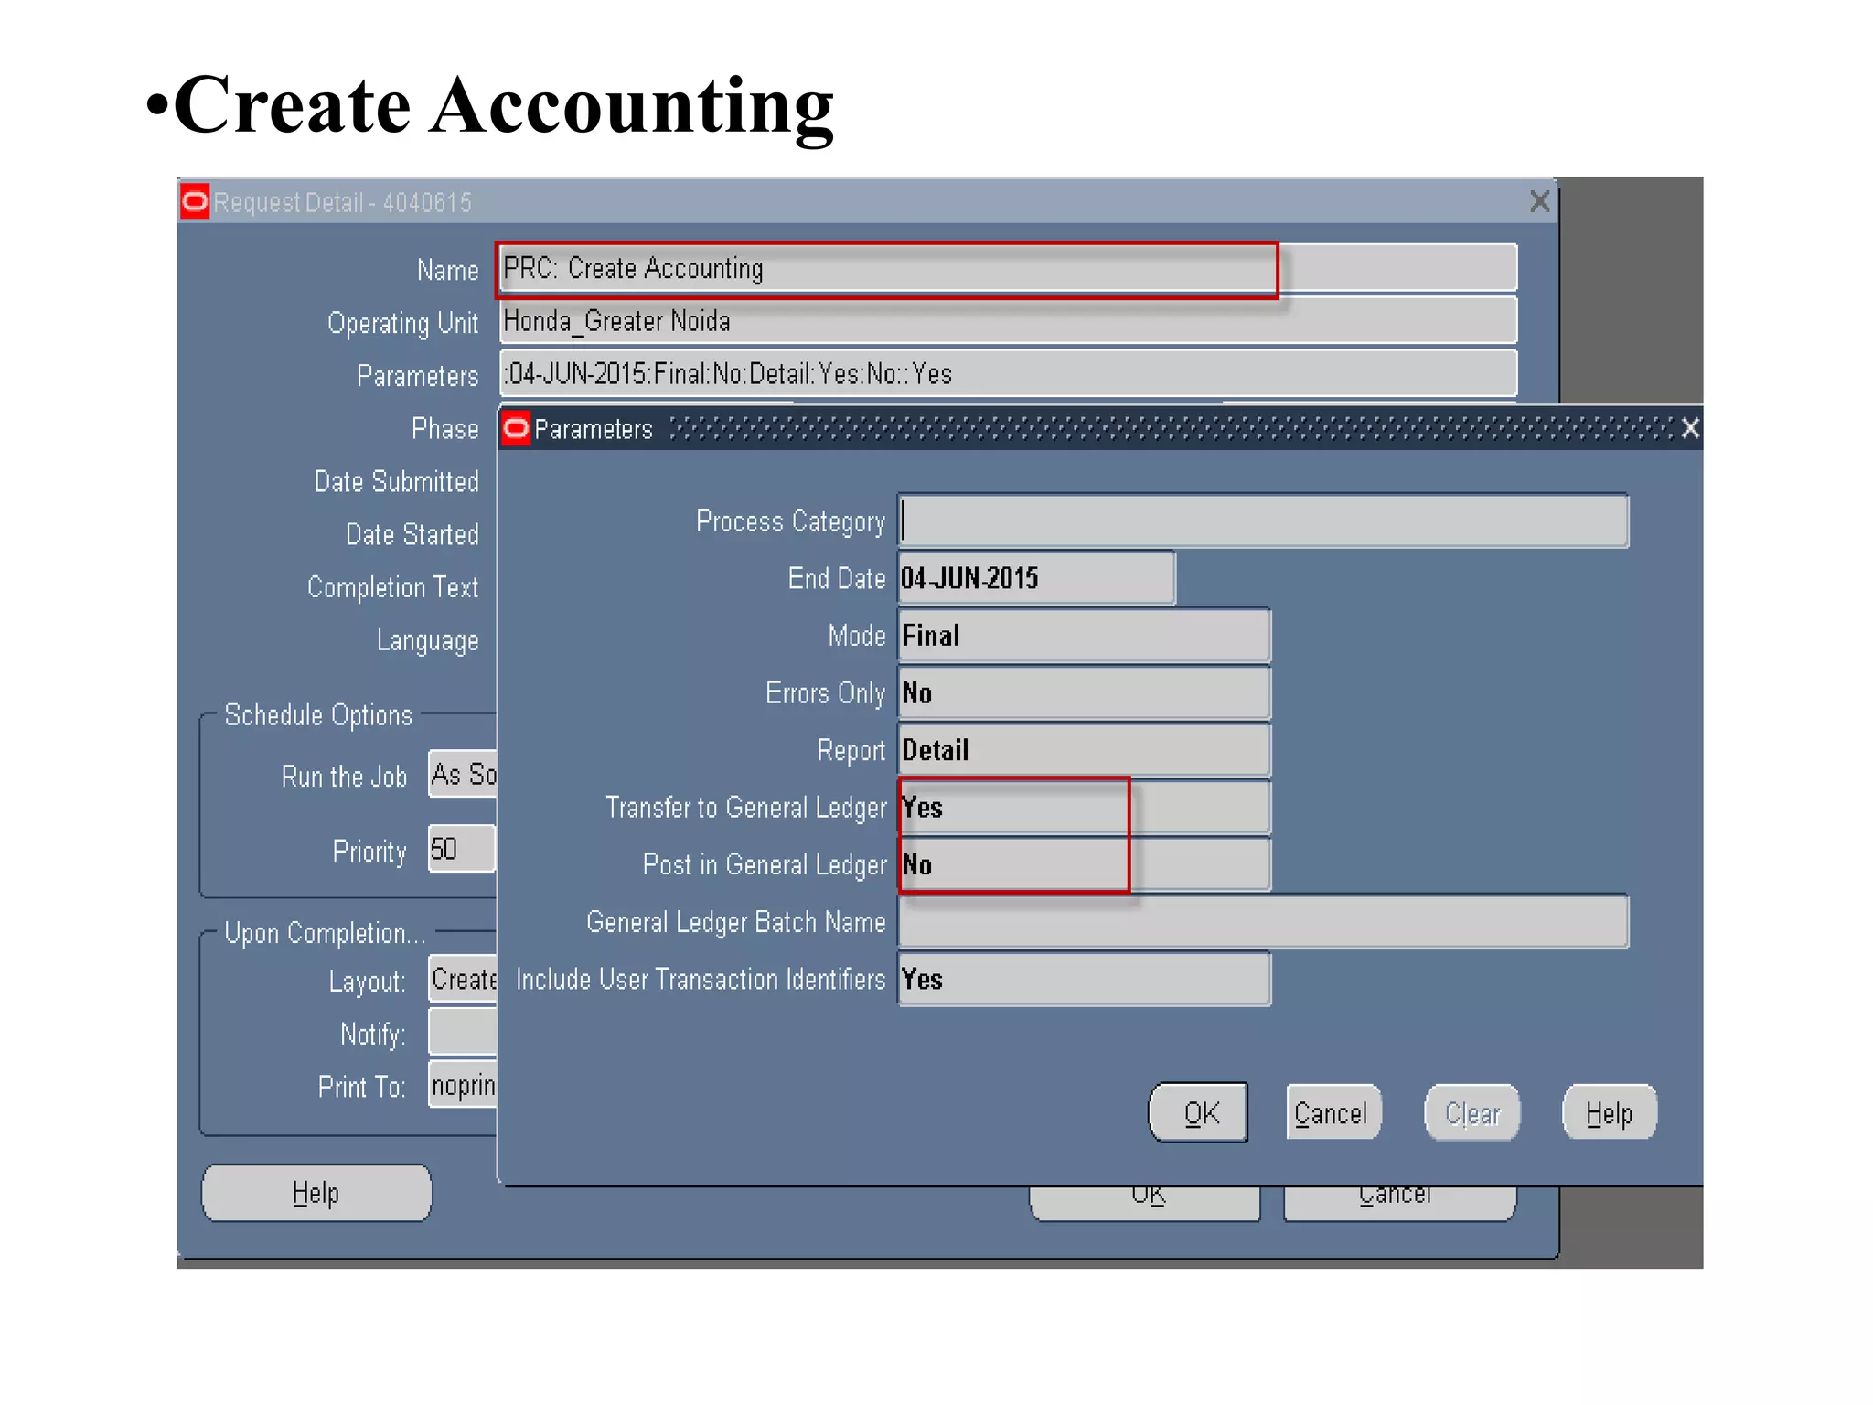Click the Name field PRC: Create Accounting
The image size is (1873, 1405).
coord(1008,269)
